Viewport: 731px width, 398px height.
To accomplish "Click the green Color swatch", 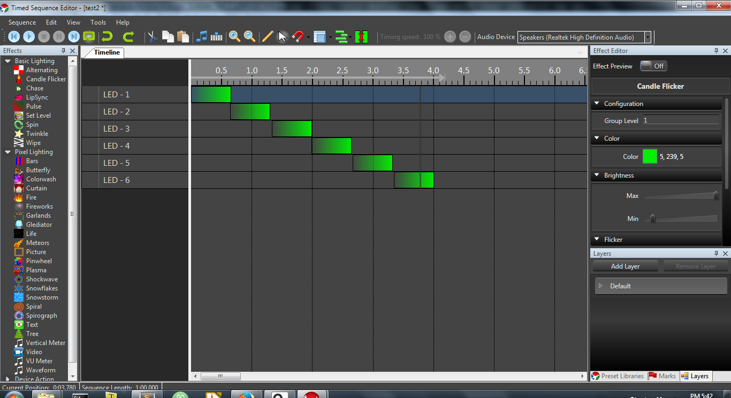I will pyautogui.click(x=650, y=157).
